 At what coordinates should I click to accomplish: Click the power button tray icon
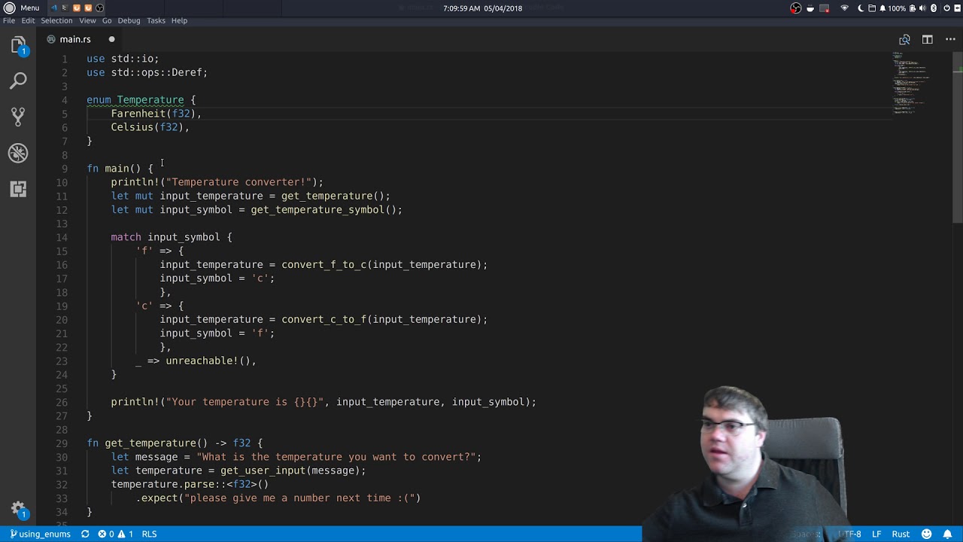tap(947, 8)
